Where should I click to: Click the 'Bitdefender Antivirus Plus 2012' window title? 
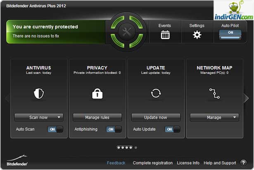(36, 6)
